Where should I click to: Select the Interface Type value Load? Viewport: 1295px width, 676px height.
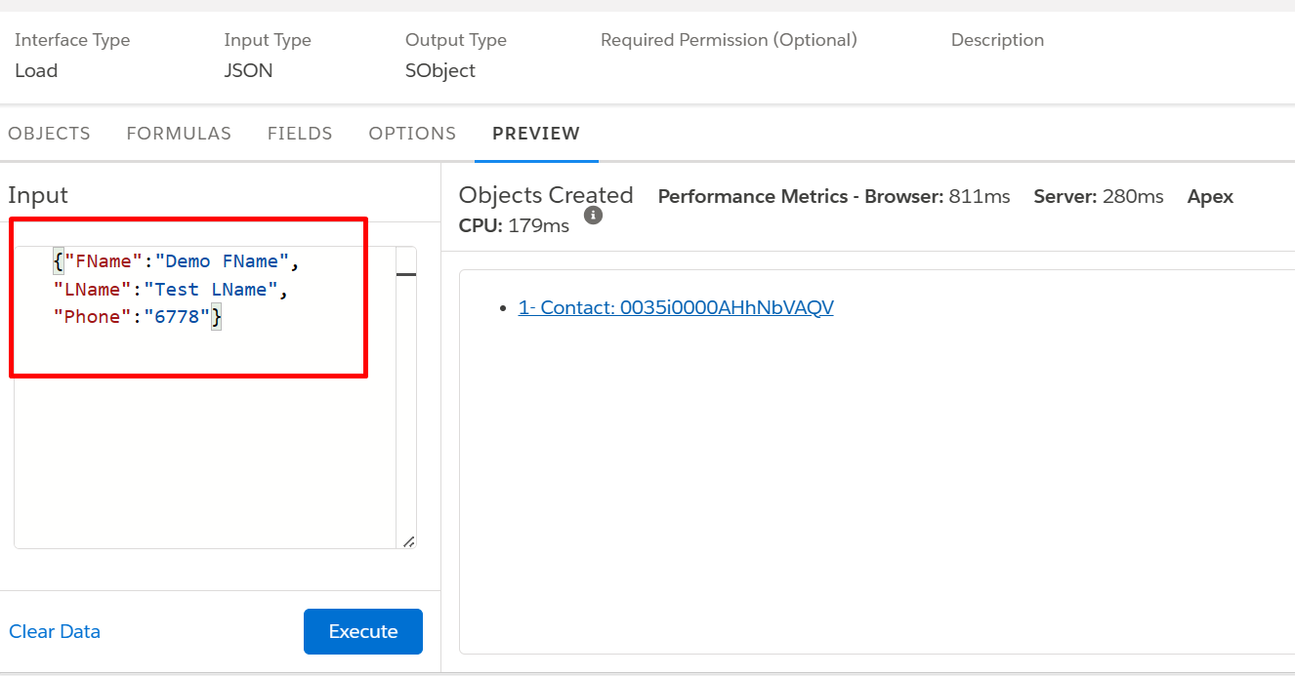tap(35, 70)
